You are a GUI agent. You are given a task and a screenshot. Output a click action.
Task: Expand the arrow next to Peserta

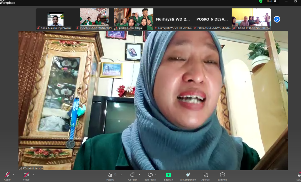click(x=121, y=175)
